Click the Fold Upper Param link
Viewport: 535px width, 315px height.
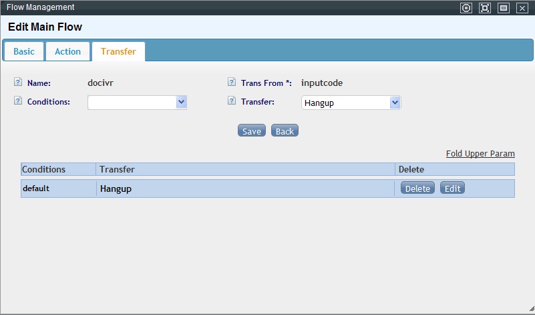point(480,154)
